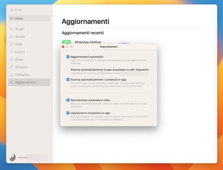Click the search magnifier icon
Viewport: 223px width, 170px height.
(11, 18)
